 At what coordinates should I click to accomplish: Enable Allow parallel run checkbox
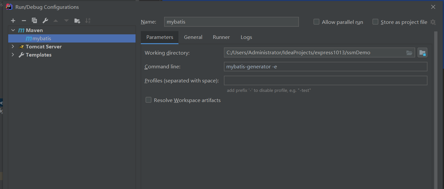pos(316,22)
